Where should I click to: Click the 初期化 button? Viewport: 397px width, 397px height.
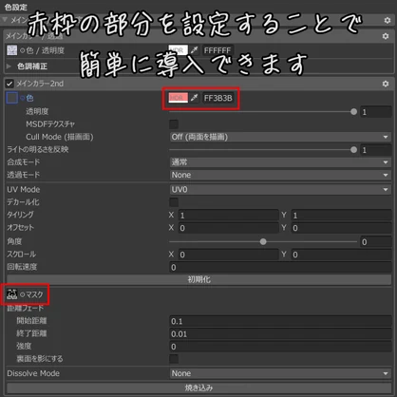tap(199, 279)
